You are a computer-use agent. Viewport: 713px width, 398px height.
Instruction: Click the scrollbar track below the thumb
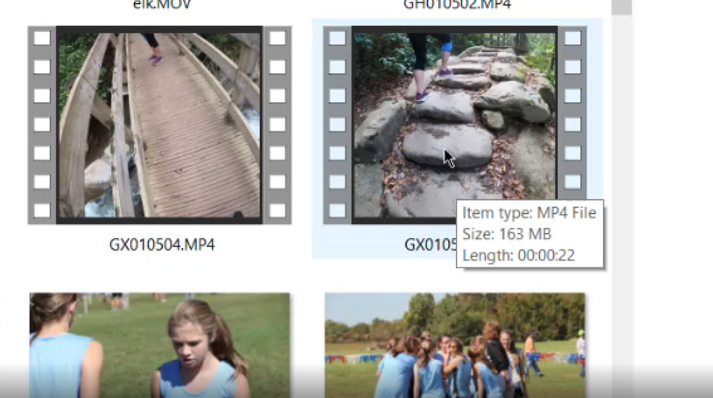tap(621, 175)
